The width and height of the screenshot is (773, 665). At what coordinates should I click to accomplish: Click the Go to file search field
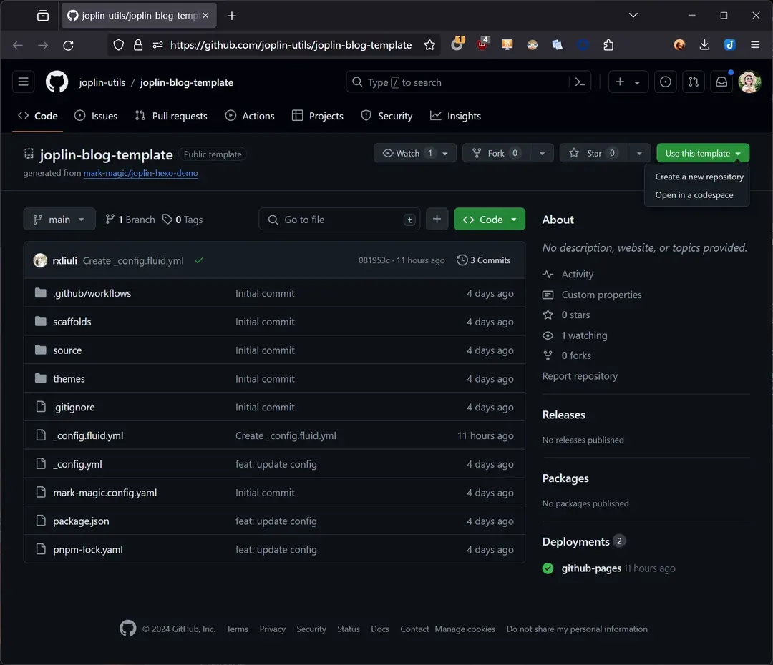[340, 220]
